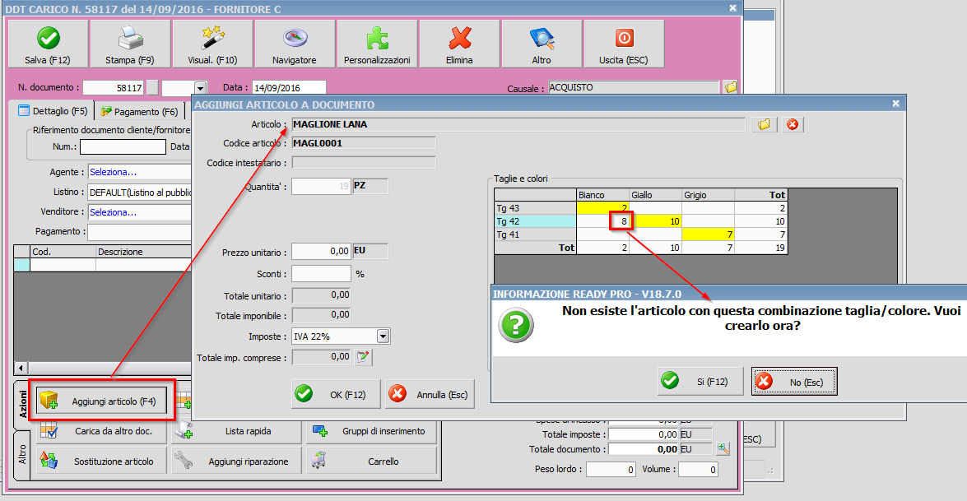
Task: Click Aggiungi articolo (F4) button
Action: pyautogui.click(x=102, y=401)
